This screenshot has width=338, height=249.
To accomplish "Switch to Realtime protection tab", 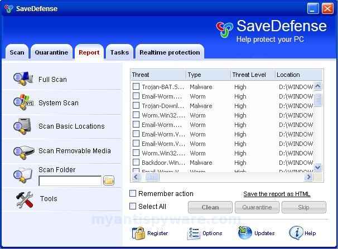I will coord(170,52).
